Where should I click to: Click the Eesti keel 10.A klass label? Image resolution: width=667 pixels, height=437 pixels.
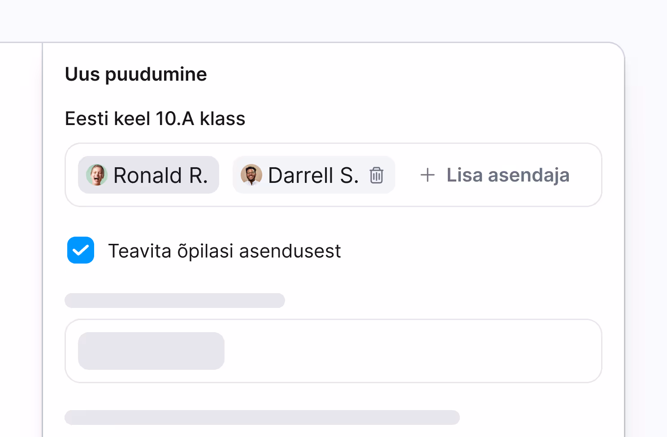155,119
